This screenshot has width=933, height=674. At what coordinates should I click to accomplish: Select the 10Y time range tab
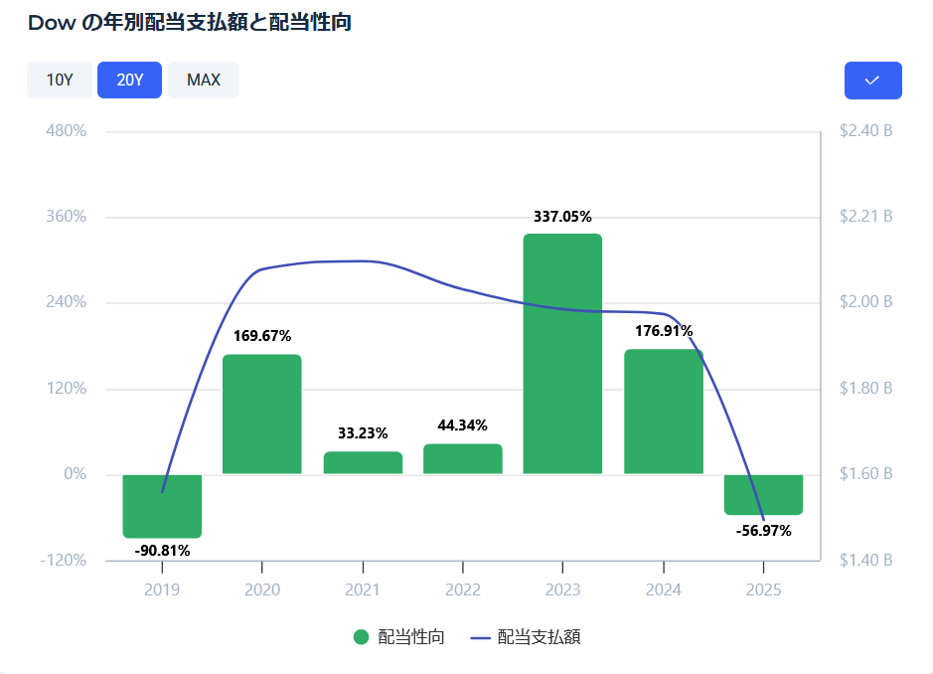pos(60,80)
